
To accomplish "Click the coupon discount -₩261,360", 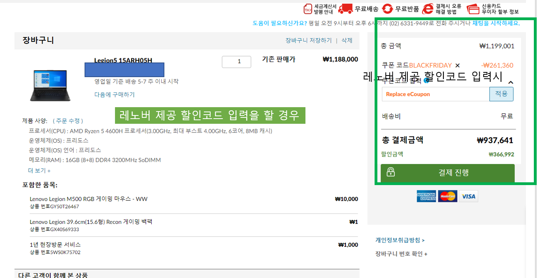I will tap(497, 65).
